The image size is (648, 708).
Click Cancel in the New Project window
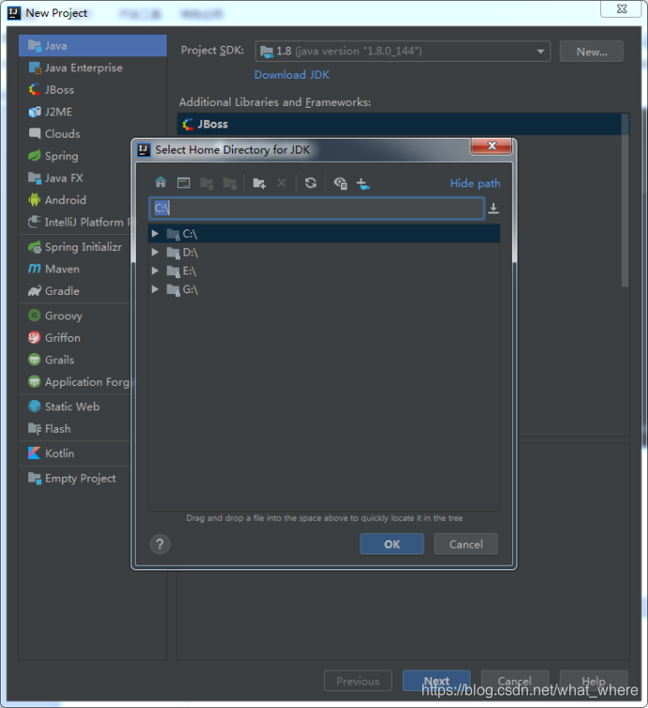coord(515,681)
